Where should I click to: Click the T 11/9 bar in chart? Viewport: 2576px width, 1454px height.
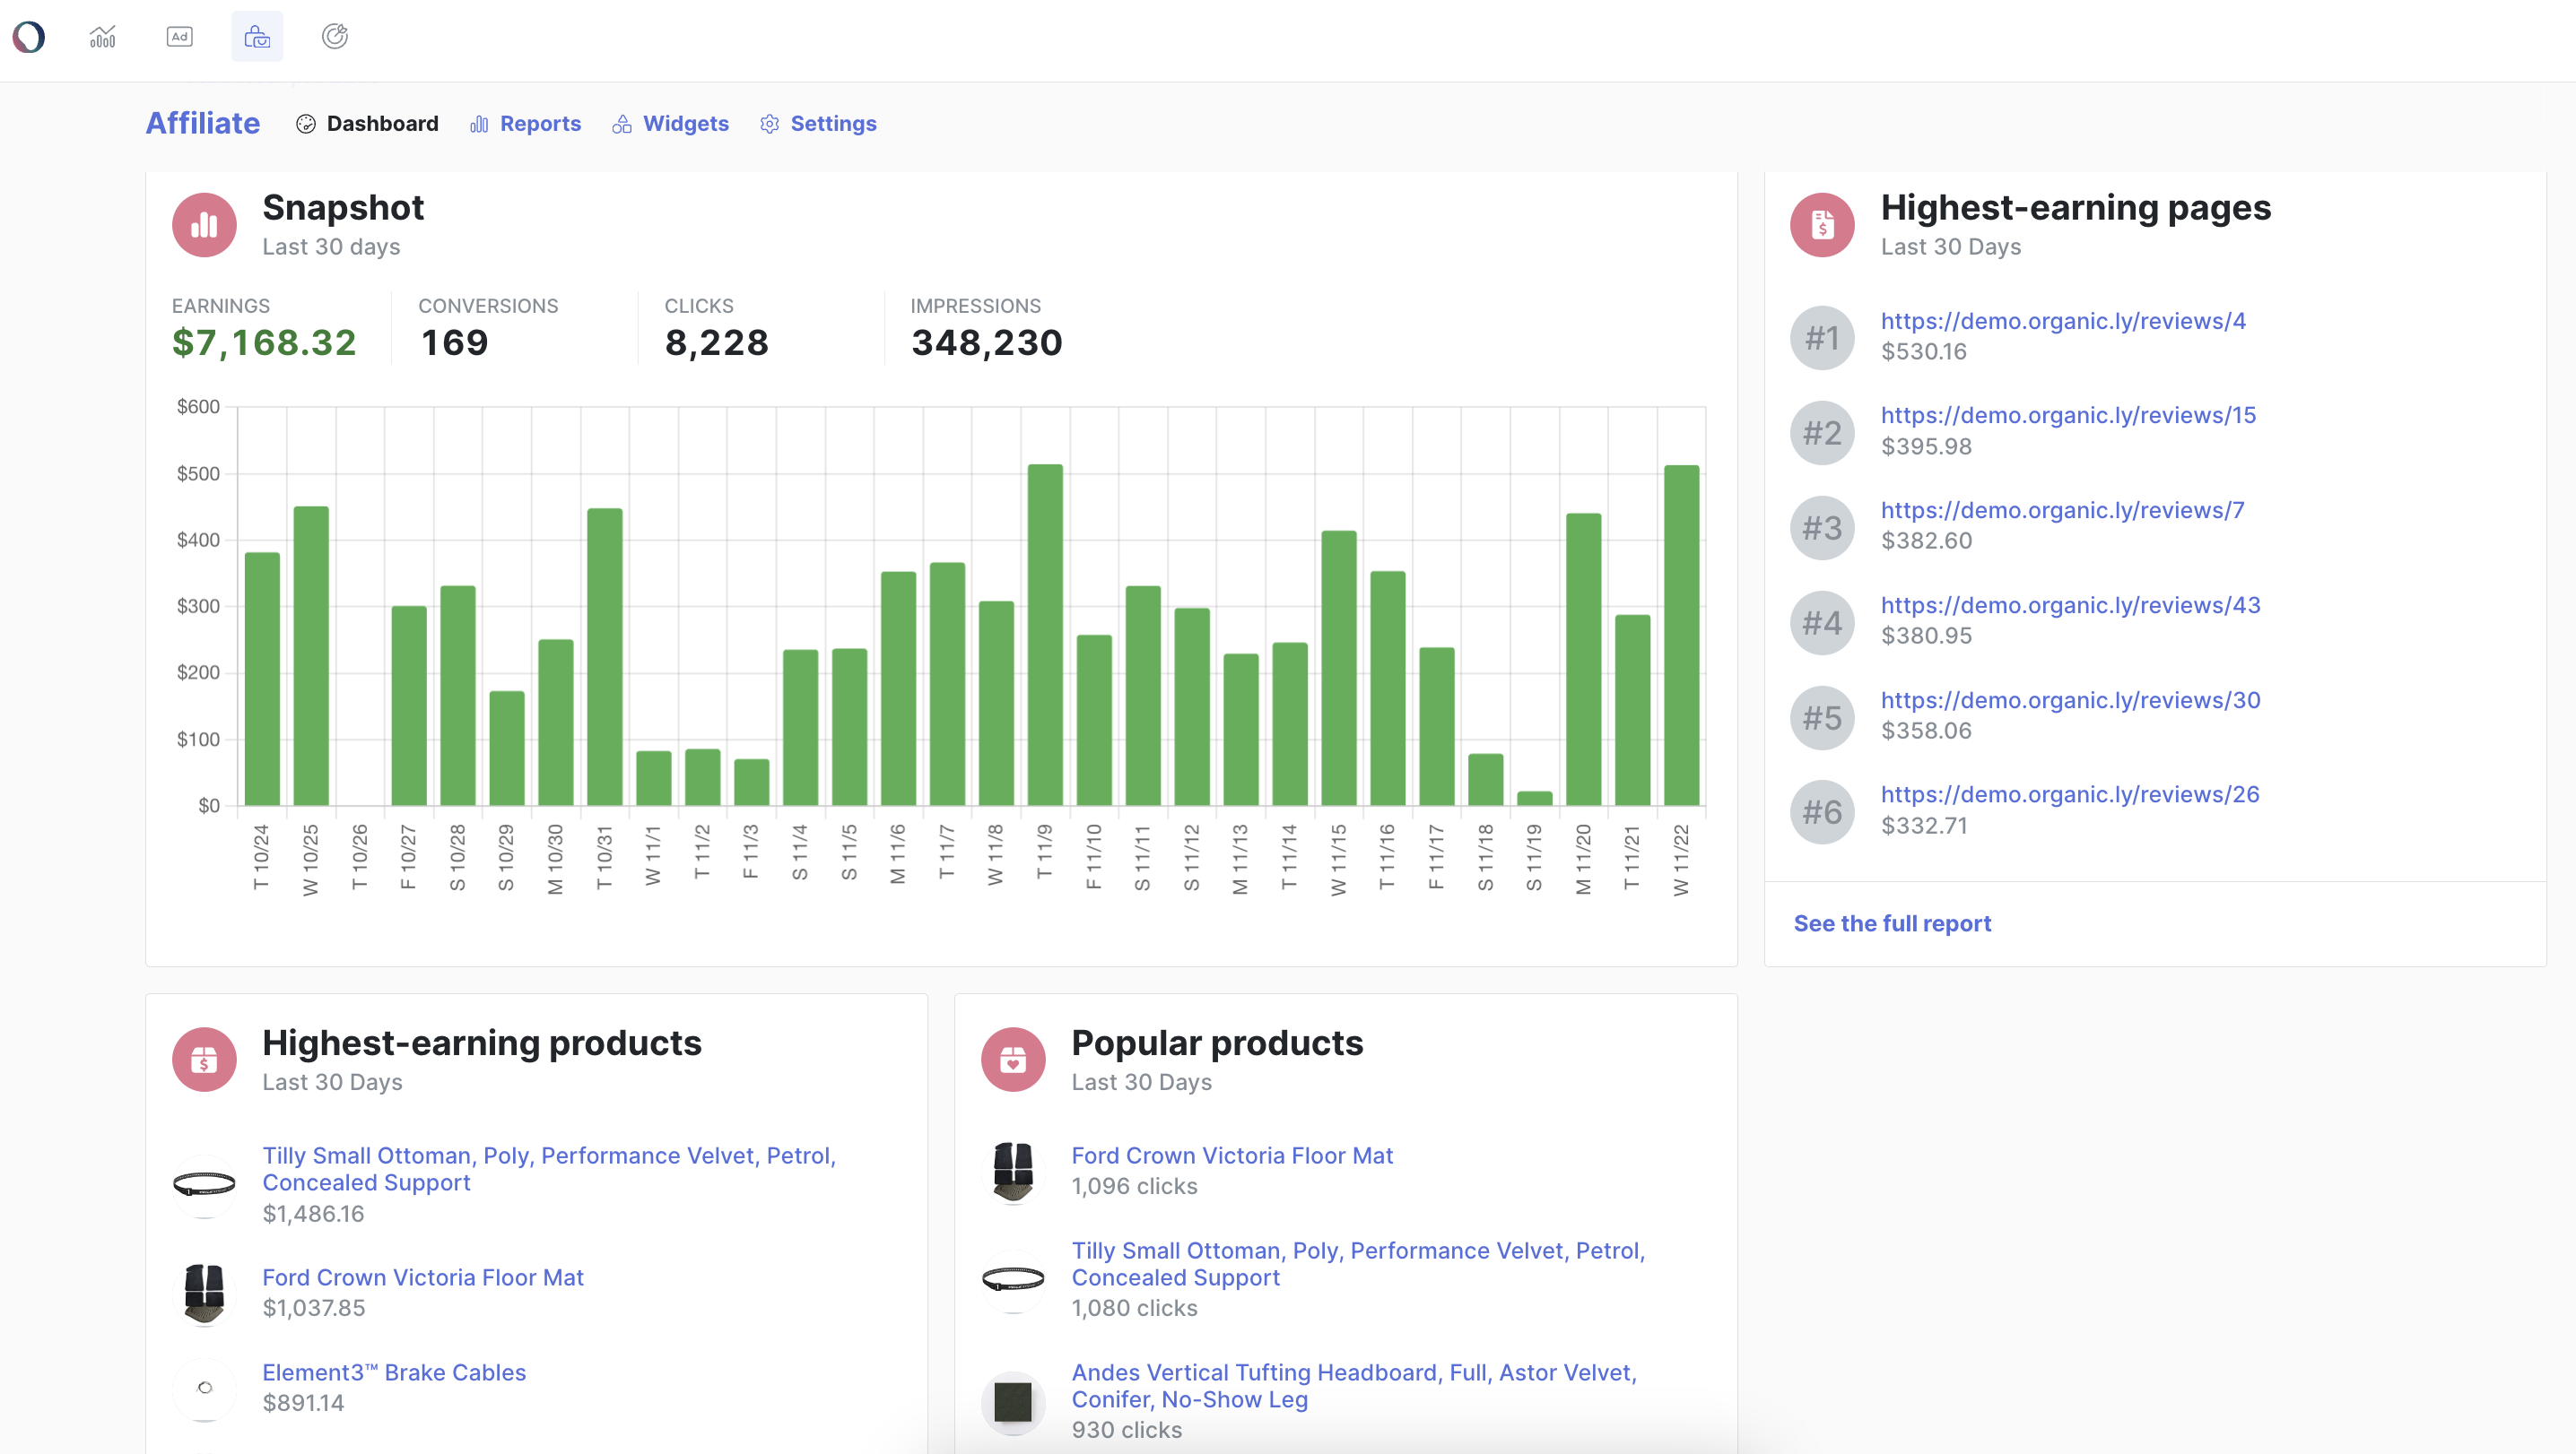[1045, 636]
